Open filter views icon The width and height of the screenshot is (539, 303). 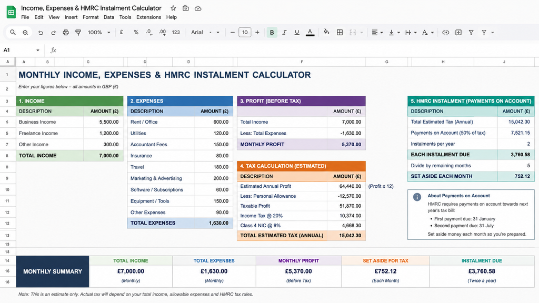(484, 32)
